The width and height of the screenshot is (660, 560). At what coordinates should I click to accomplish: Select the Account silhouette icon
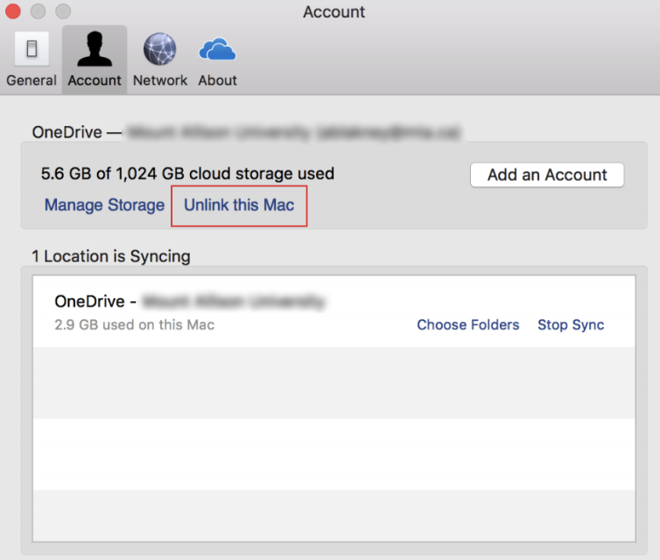tap(95, 49)
